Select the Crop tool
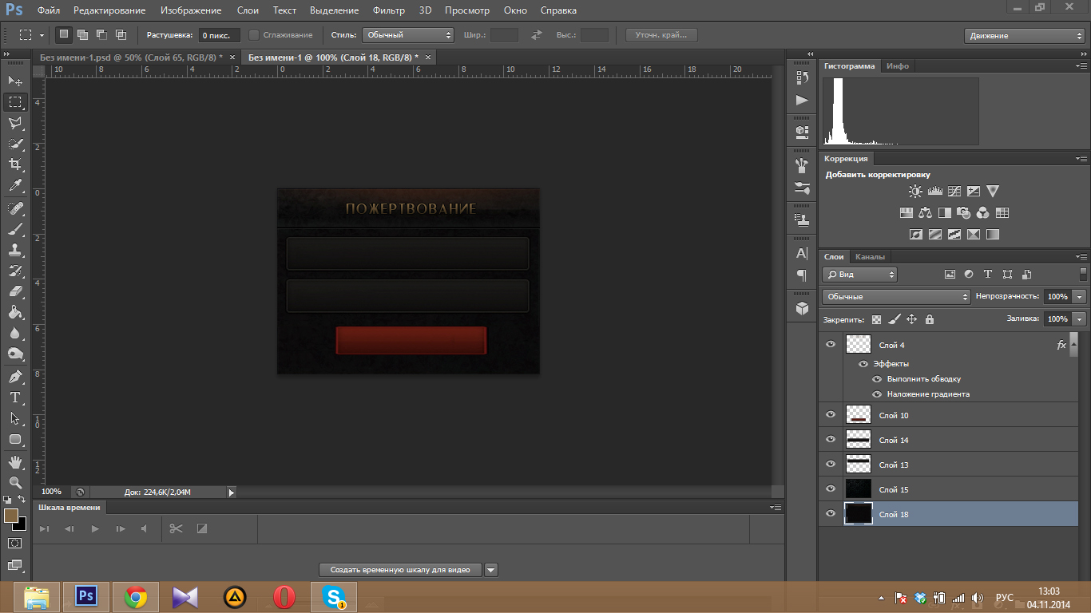This screenshot has height=613, width=1091. (15, 164)
